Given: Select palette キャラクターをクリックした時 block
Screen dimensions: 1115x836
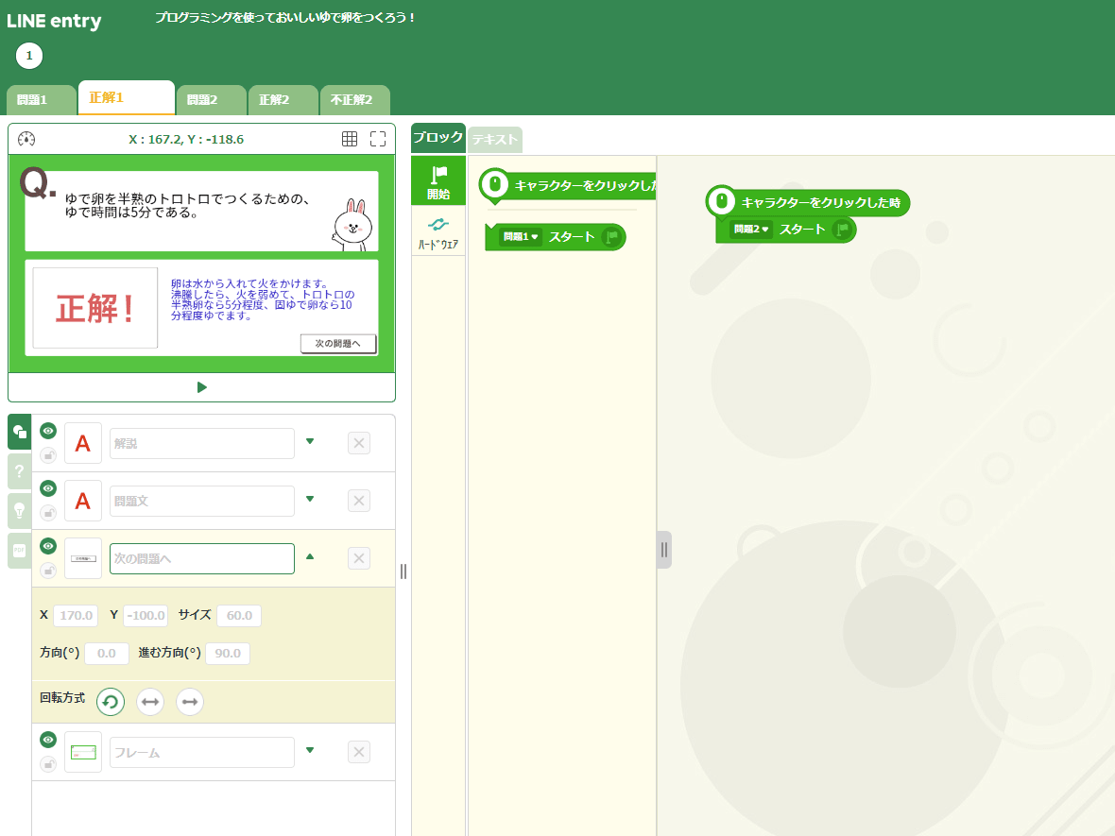Looking at the screenshot, I should coord(568,185).
